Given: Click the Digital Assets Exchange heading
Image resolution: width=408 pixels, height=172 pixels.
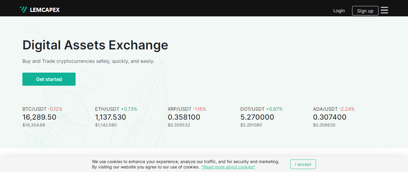Looking at the screenshot, I should 95,45.
